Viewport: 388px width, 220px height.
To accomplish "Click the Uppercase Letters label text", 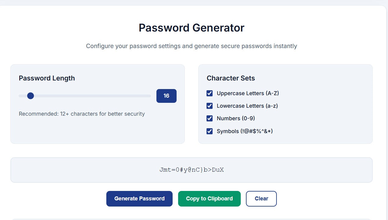I will point(248,93).
